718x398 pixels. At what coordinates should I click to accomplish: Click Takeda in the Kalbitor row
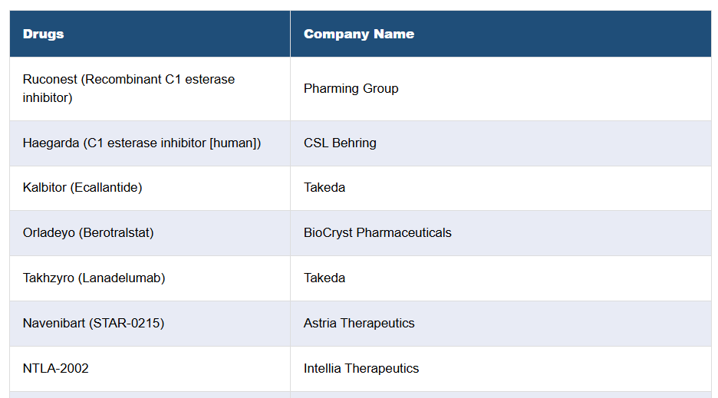(x=324, y=187)
